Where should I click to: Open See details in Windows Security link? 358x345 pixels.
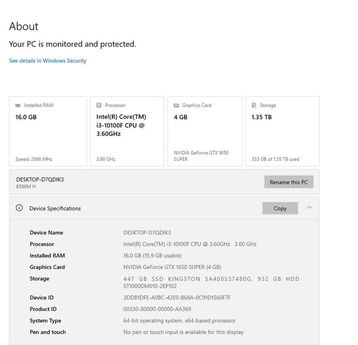click(47, 61)
